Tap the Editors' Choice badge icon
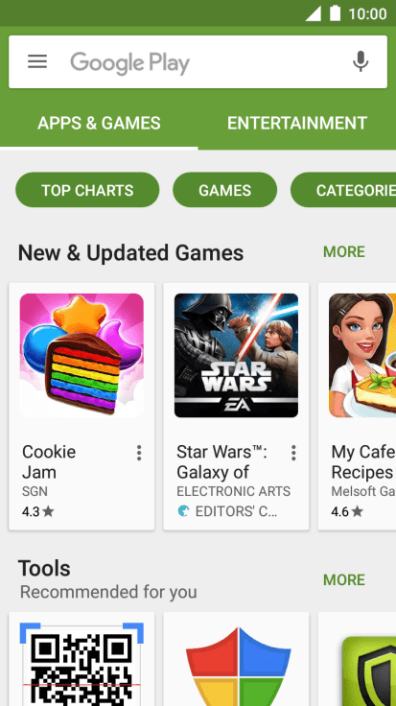396x706 pixels. [x=183, y=511]
